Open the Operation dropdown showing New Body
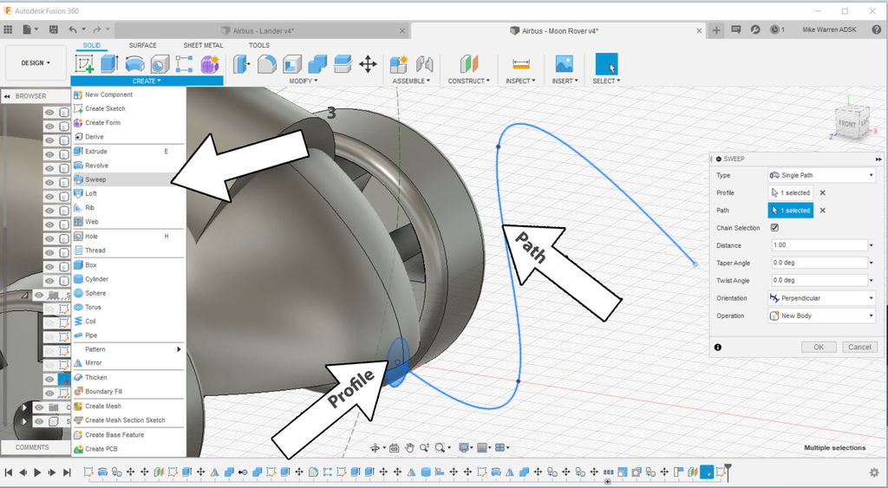888x488 pixels. (821, 316)
